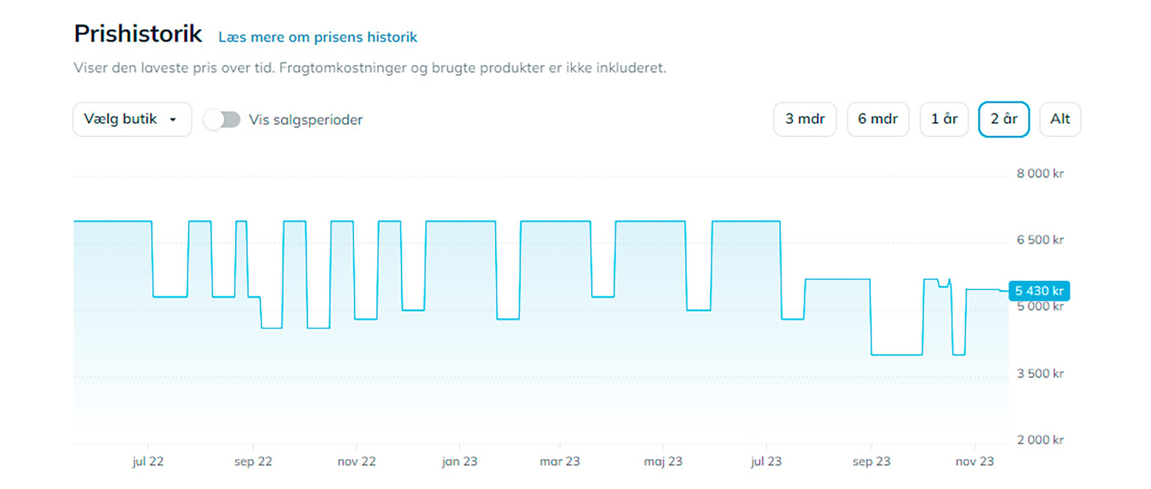The height and width of the screenshot is (489, 1151).
Task: Select the "nov 23" timeline marker
Action: [974, 461]
